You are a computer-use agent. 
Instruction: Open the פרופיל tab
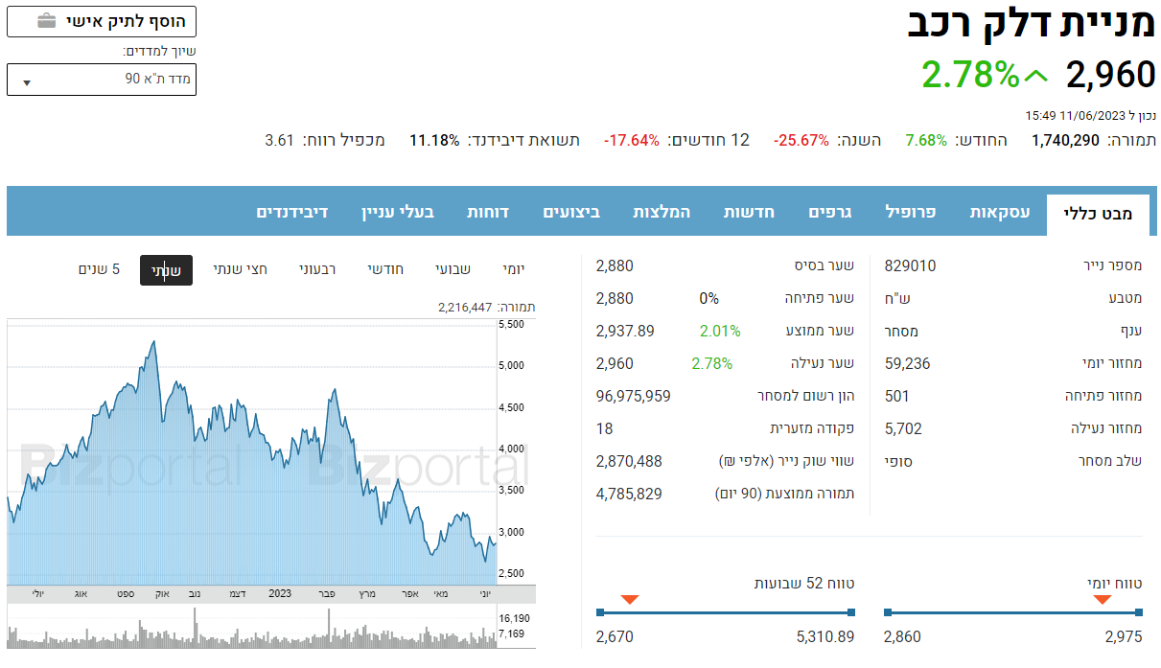pyautogui.click(x=910, y=212)
